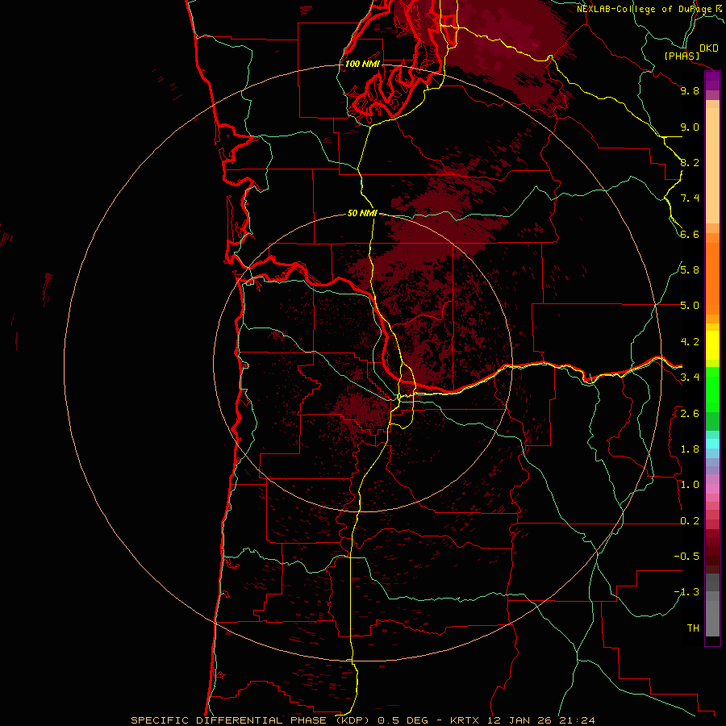Viewport: 726px width, 726px height.
Task: Click the NEXLAB-College of DuPage label
Action: coord(645,9)
